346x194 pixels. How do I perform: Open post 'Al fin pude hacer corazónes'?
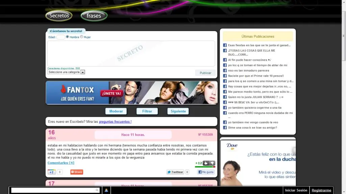click(250, 60)
